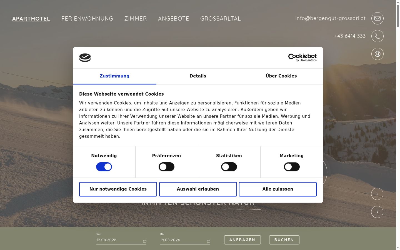Click the Von date field 12.08.2026

(121, 240)
